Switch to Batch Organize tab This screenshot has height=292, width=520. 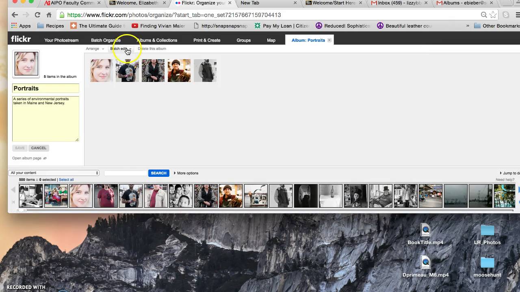click(x=106, y=40)
